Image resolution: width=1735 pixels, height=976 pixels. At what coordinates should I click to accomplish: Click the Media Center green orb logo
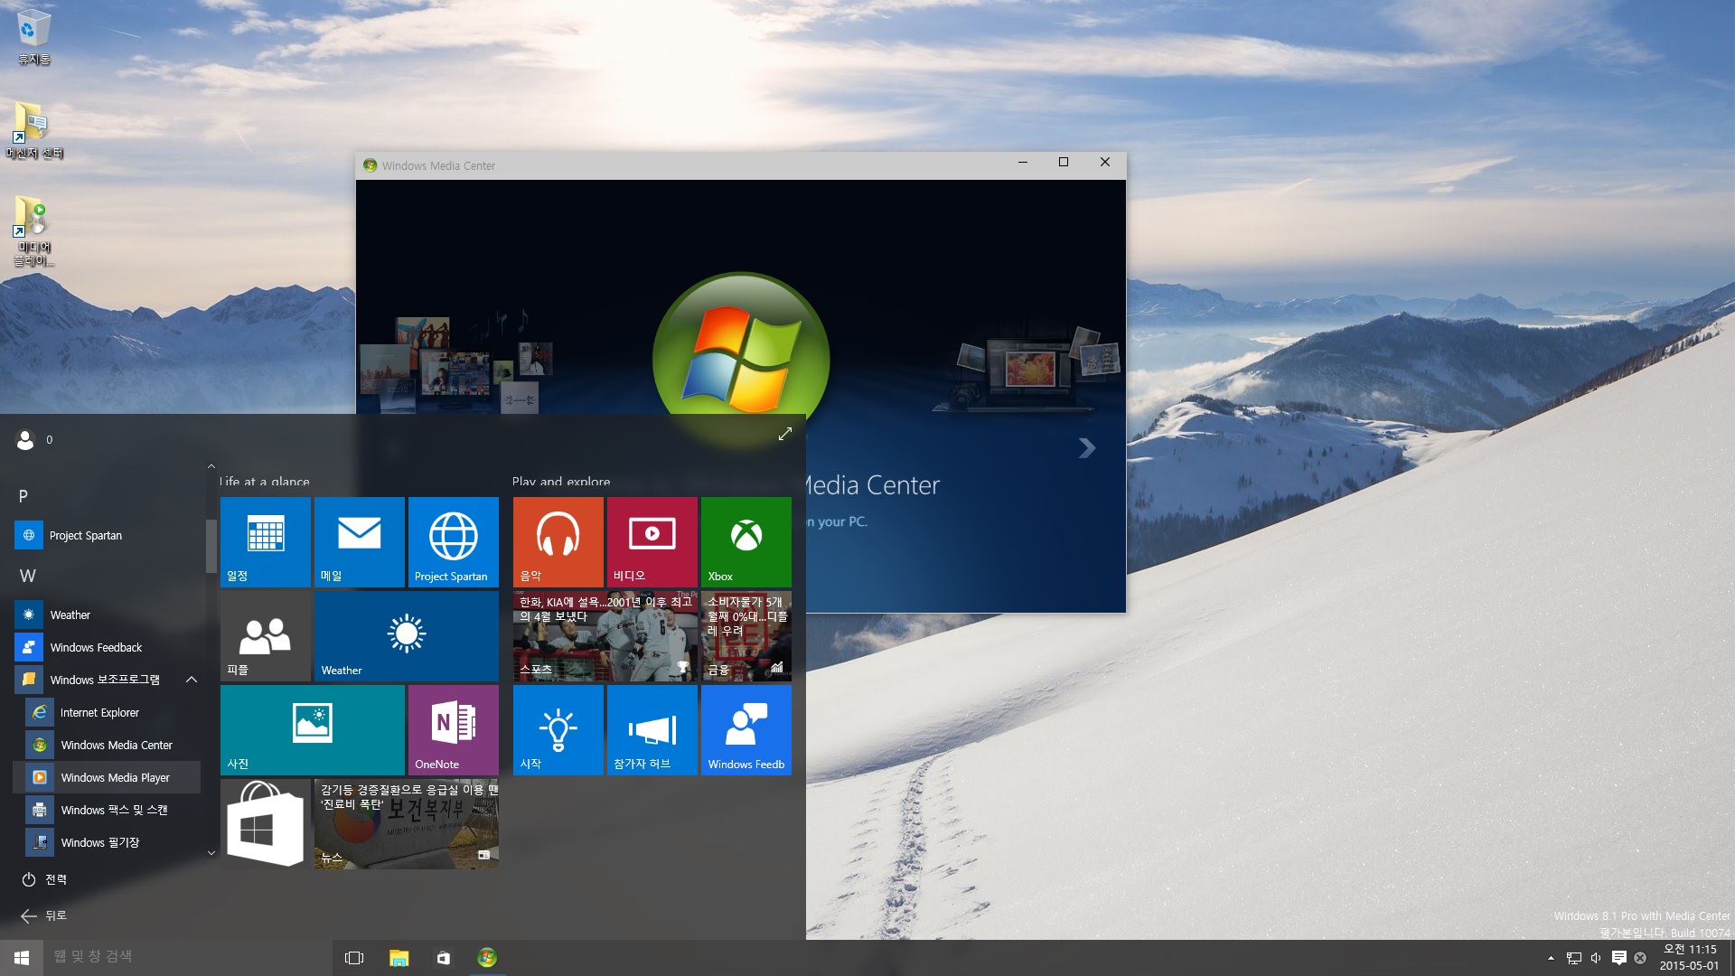point(741,360)
